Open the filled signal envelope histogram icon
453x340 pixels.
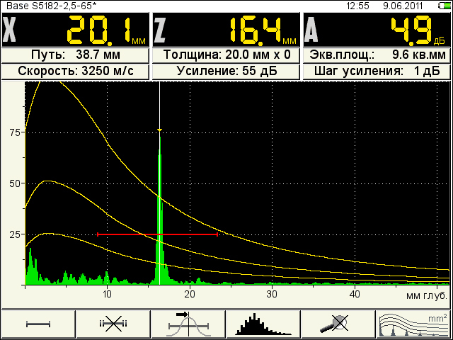click(263, 324)
